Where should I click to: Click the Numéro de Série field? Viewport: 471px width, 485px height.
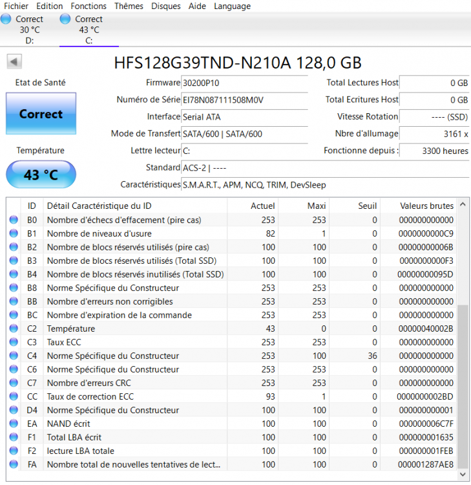(x=244, y=100)
